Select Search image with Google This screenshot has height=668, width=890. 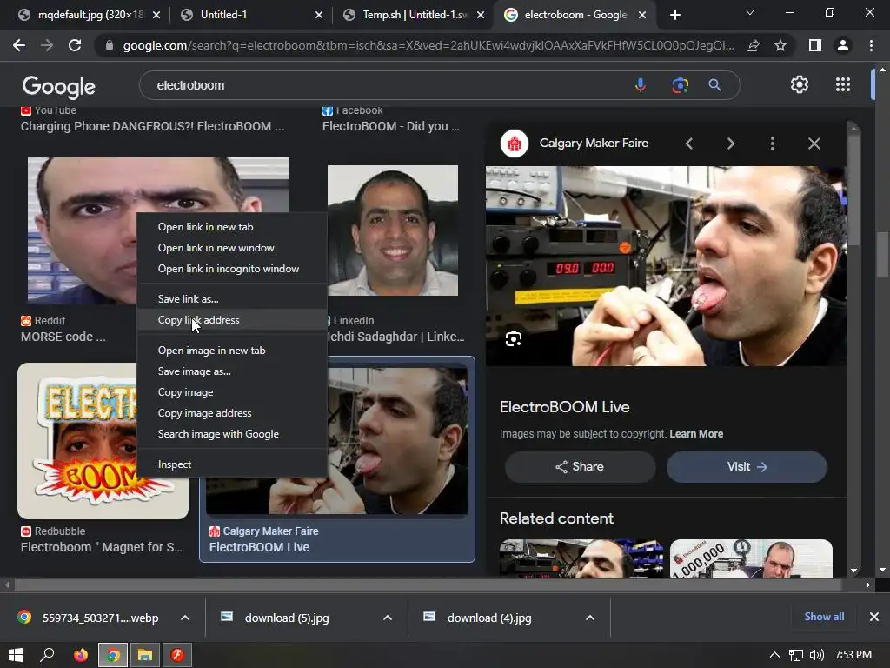point(231,434)
